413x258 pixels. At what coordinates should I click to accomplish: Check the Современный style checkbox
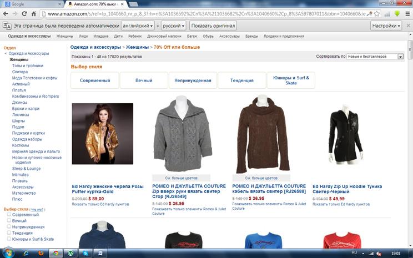click(9, 214)
